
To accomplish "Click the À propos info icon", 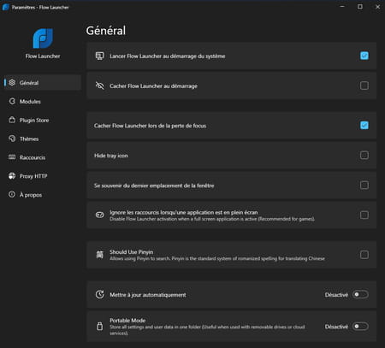I will point(12,194).
